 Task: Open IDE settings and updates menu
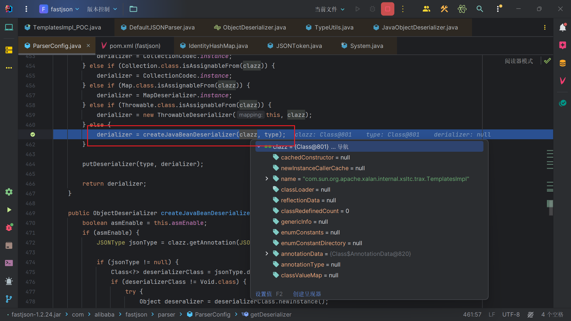pyautogui.click(x=499, y=9)
